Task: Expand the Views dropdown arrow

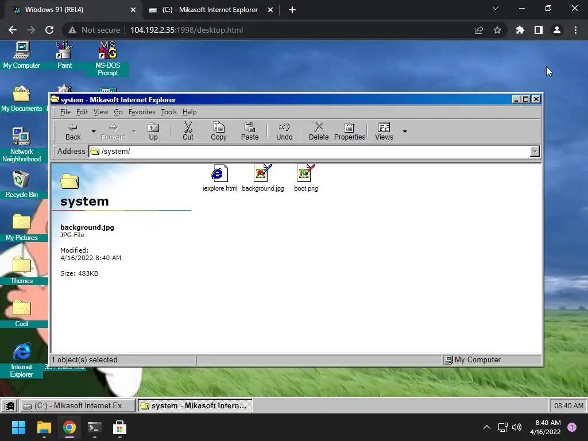Action: click(x=405, y=131)
